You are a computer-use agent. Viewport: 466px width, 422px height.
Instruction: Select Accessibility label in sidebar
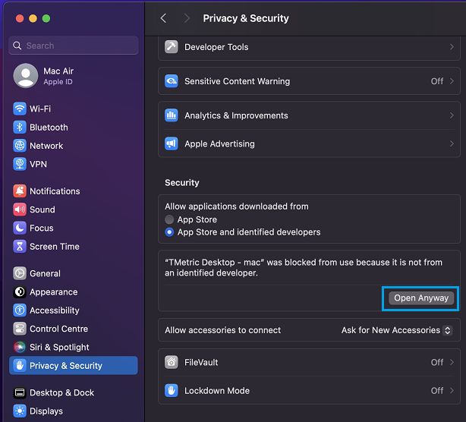coord(55,310)
